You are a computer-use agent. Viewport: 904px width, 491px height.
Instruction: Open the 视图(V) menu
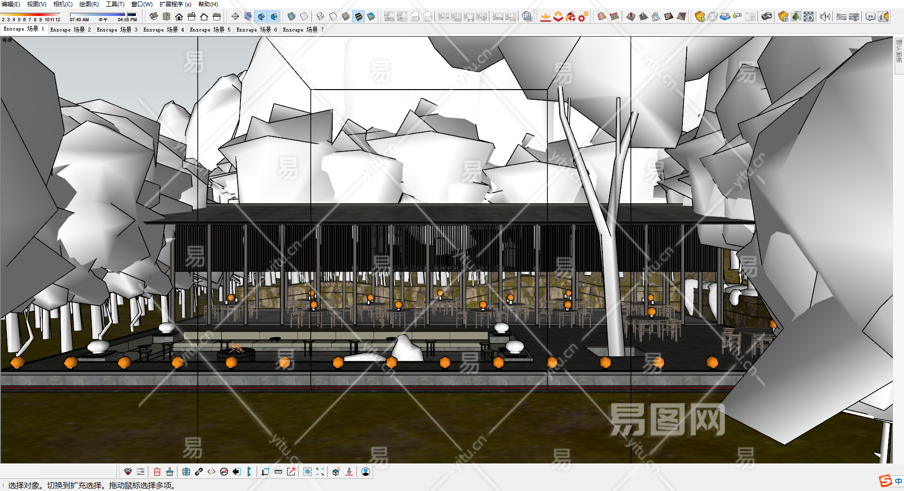(36, 4)
